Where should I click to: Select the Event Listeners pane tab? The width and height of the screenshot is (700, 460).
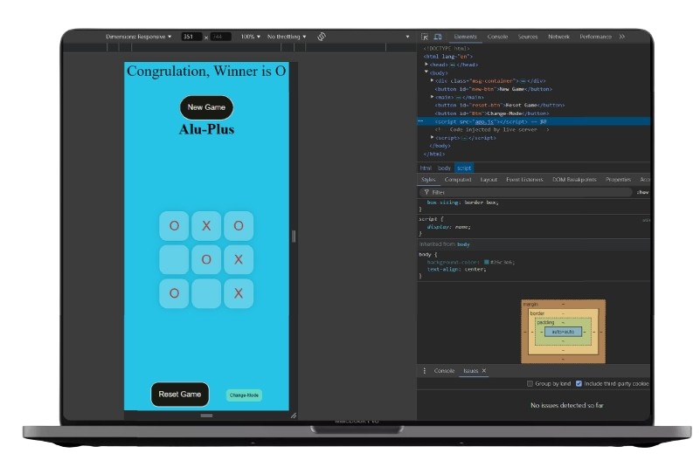pos(524,180)
